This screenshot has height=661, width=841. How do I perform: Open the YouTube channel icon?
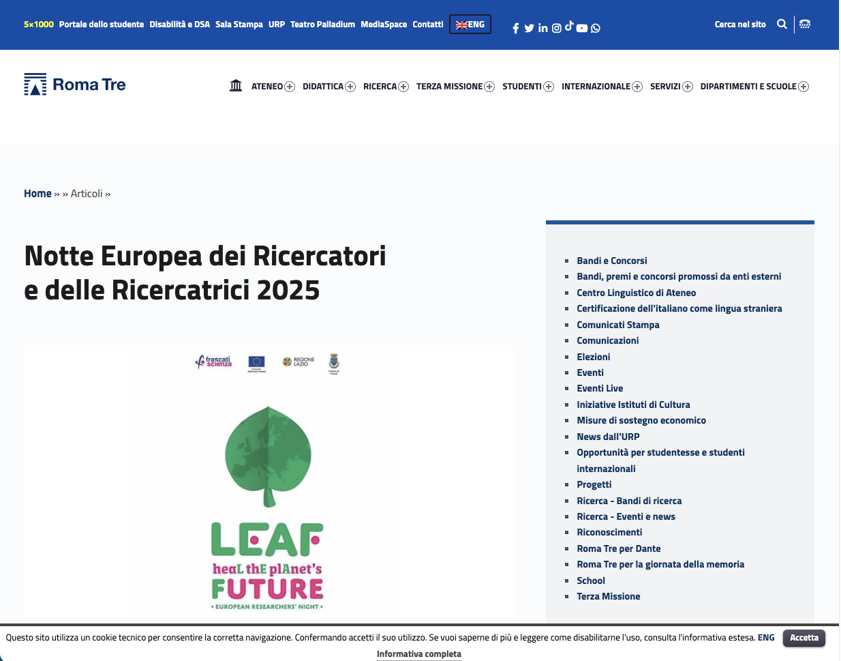click(581, 28)
